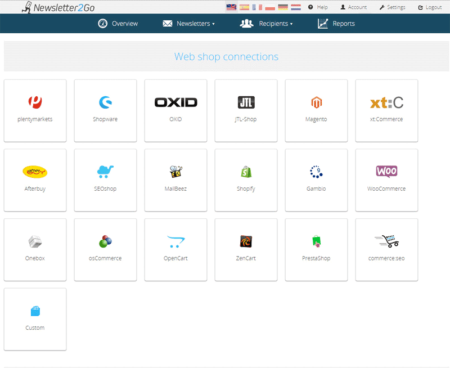Go to Account
The width and height of the screenshot is (450, 368).
click(354, 7)
